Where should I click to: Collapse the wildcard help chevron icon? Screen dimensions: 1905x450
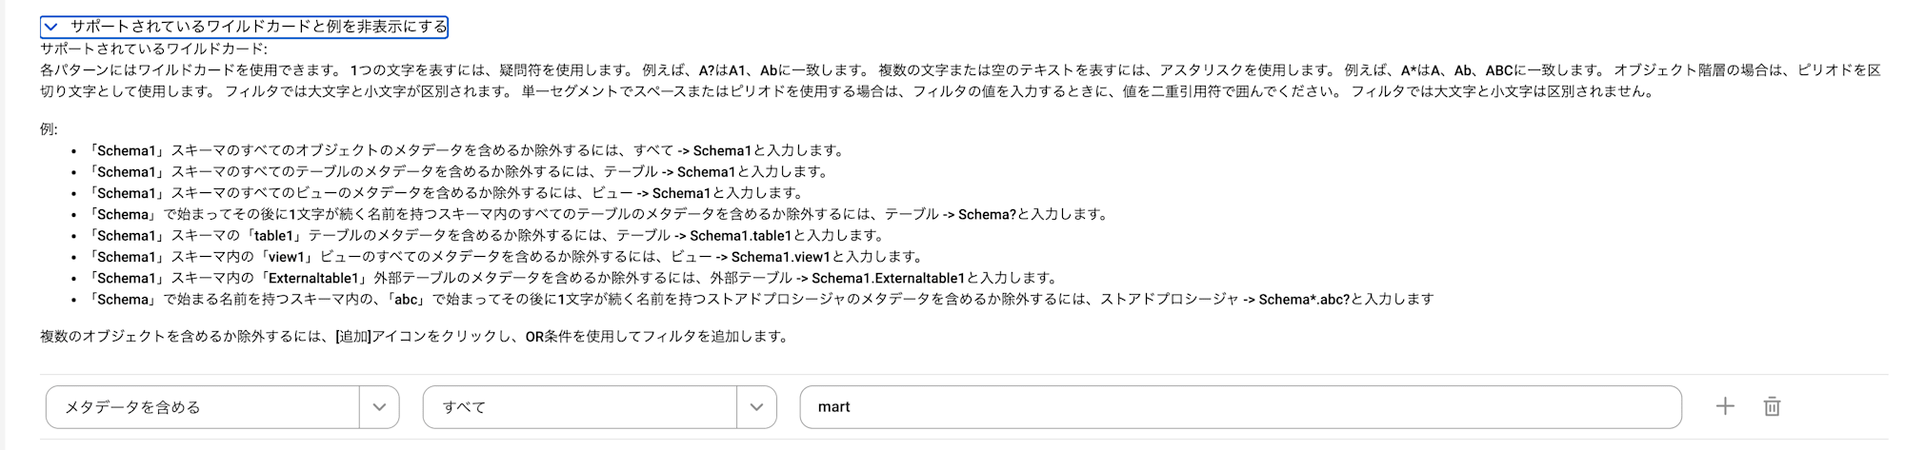[51, 27]
